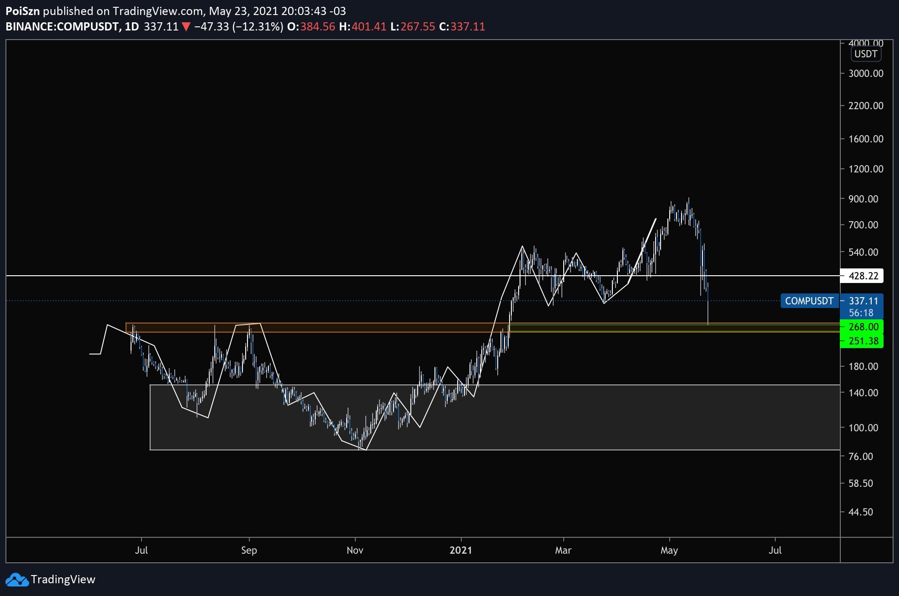Click the USDT currency label box
This screenshot has width=899, height=596.
click(865, 54)
